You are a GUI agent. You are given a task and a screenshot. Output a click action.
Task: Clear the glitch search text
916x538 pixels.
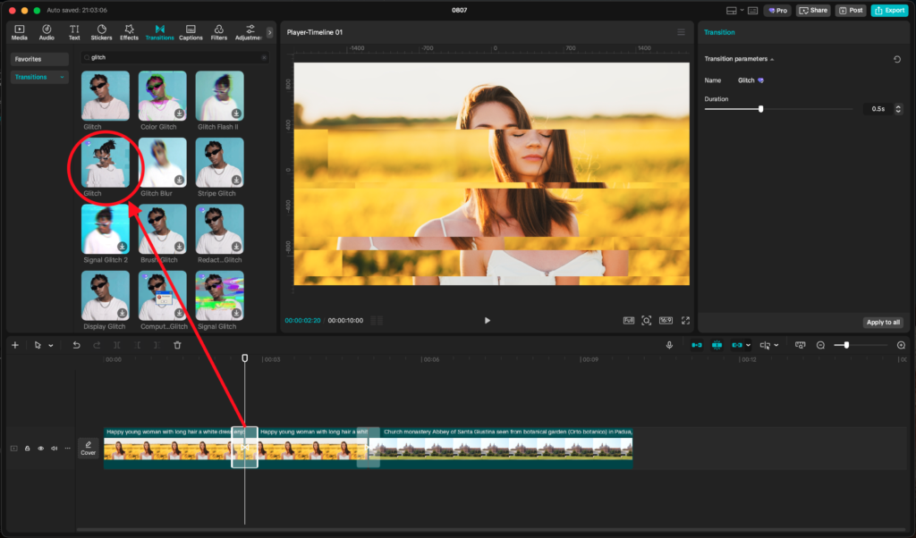tap(264, 57)
